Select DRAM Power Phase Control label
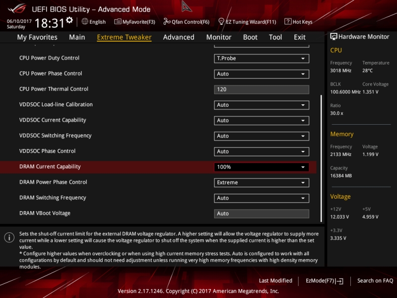397x298 pixels. pyautogui.click(x=53, y=182)
